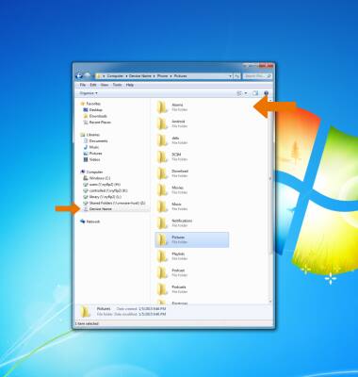Viewport: 358px width, 377px height.
Task: Select the highlighted Pictures folder in the file list
Action: [192, 239]
